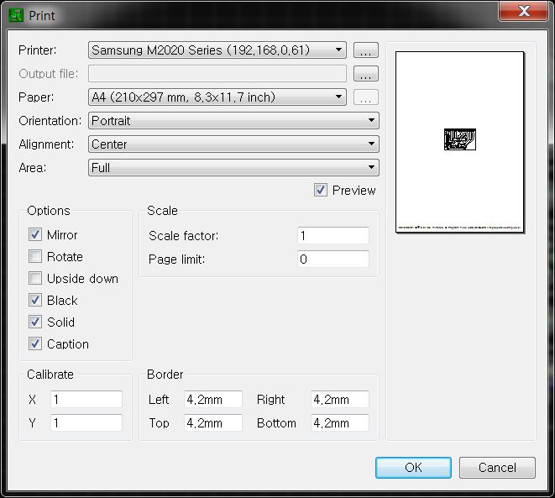Click the EAGLE icon in Print title bar
This screenshot has height=498, width=555.
point(16,16)
